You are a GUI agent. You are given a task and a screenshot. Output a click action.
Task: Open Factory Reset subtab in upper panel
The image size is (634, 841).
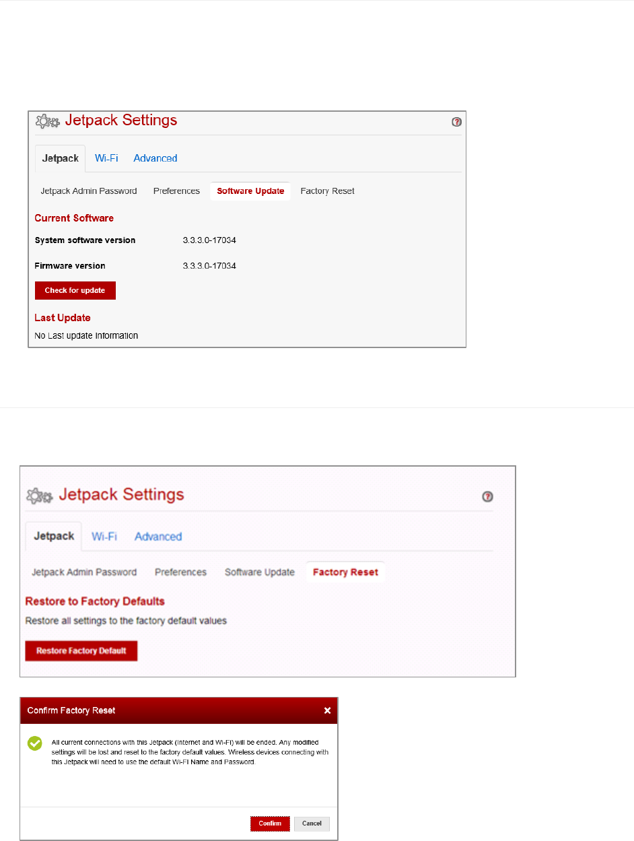(327, 191)
